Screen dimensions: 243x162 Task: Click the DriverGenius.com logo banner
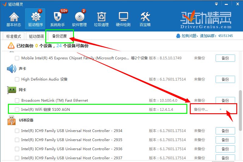click(x=206, y=19)
